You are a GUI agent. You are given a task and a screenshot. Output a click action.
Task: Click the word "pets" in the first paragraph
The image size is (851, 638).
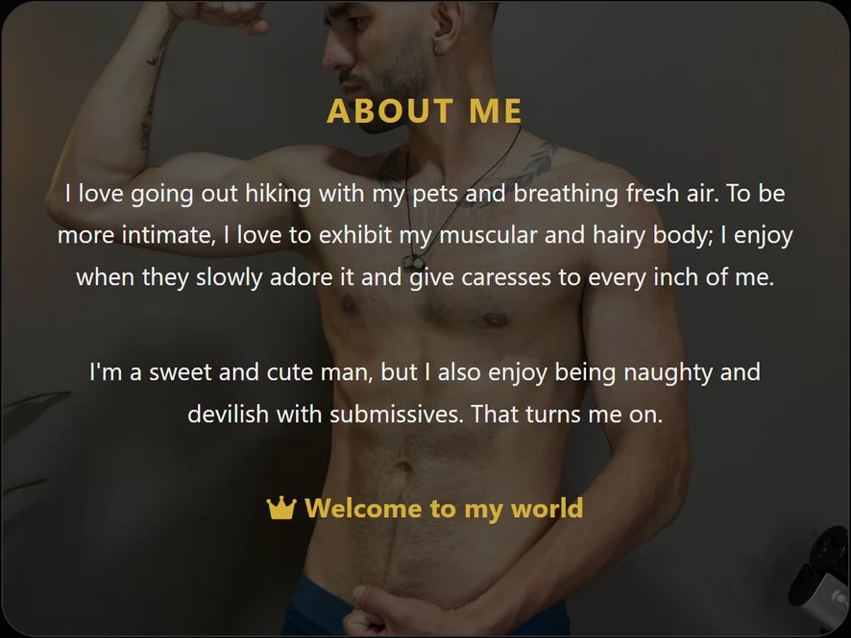coord(435,195)
